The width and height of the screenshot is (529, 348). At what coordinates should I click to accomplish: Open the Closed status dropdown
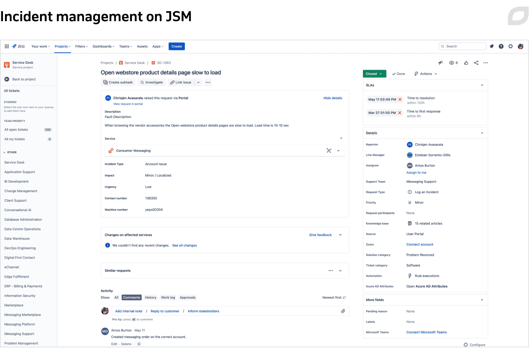pyautogui.click(x=374, y=74)
